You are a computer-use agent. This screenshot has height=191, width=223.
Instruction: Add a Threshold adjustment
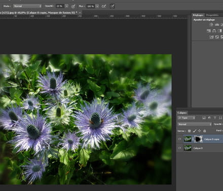tap(222, 37)
